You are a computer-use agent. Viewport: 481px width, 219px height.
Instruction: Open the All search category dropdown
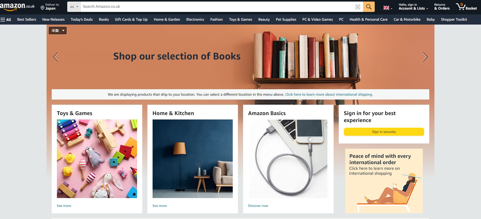[x=74, y=7]
